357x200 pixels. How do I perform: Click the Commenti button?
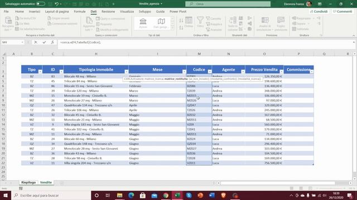[342, 11]
